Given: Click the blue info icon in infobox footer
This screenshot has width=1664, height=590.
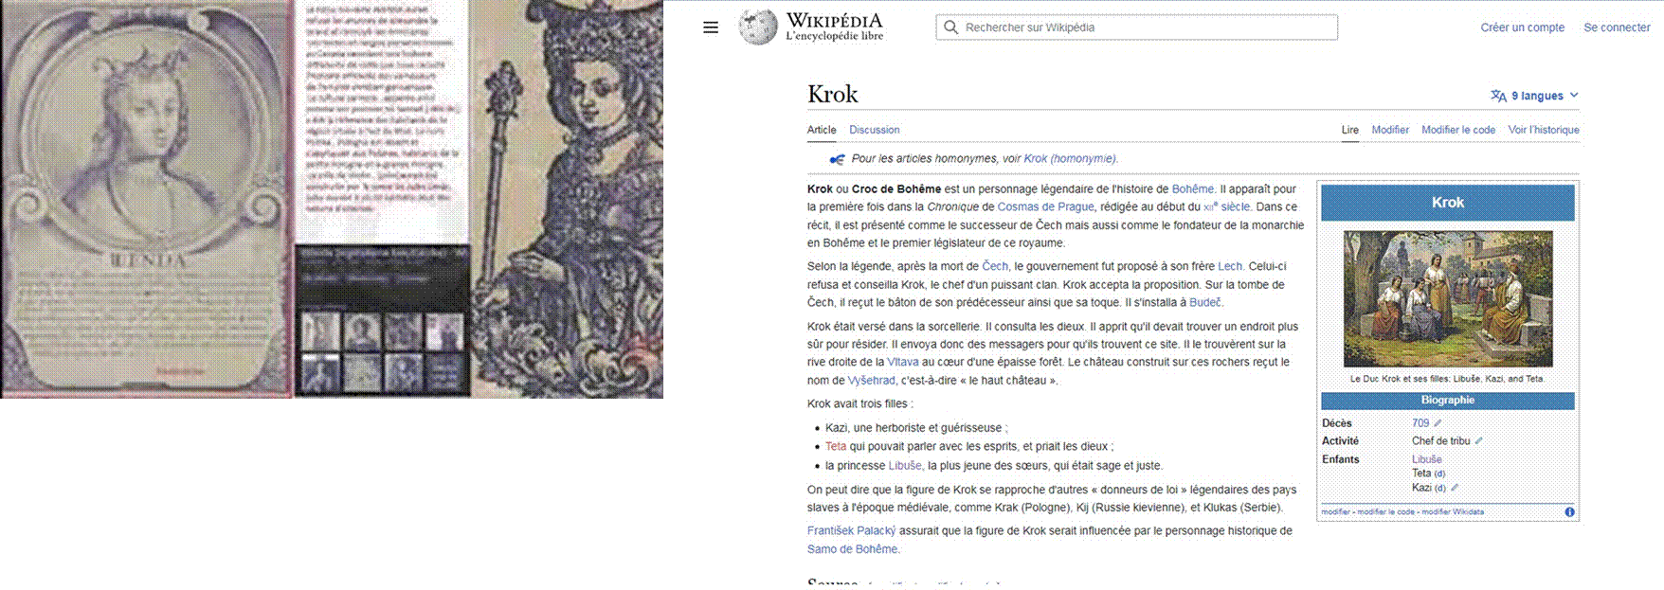Looking at the screenshot, I should [x=1569, y=512].
